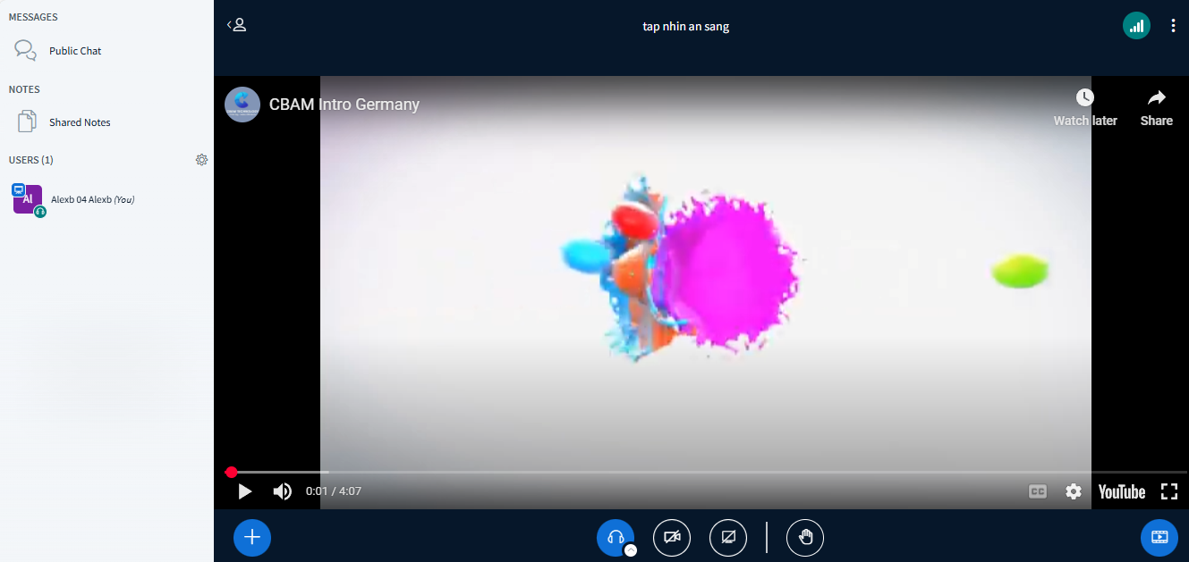Open the users settings gear

tap(201, 160)
